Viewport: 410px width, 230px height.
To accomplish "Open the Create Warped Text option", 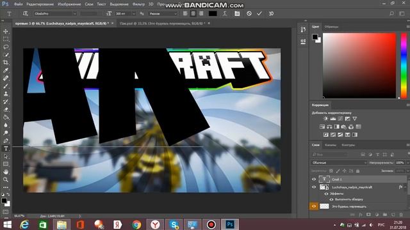I will (225, 13).
